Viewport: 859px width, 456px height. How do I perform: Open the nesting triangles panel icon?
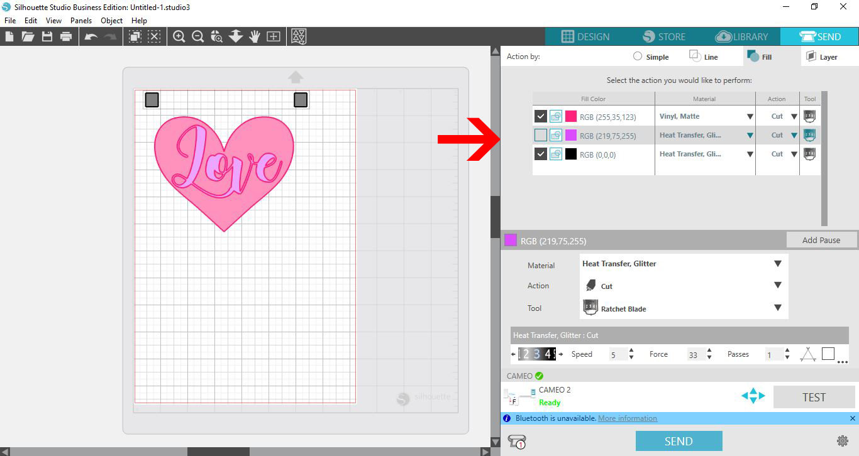click(x=299, y=36)
